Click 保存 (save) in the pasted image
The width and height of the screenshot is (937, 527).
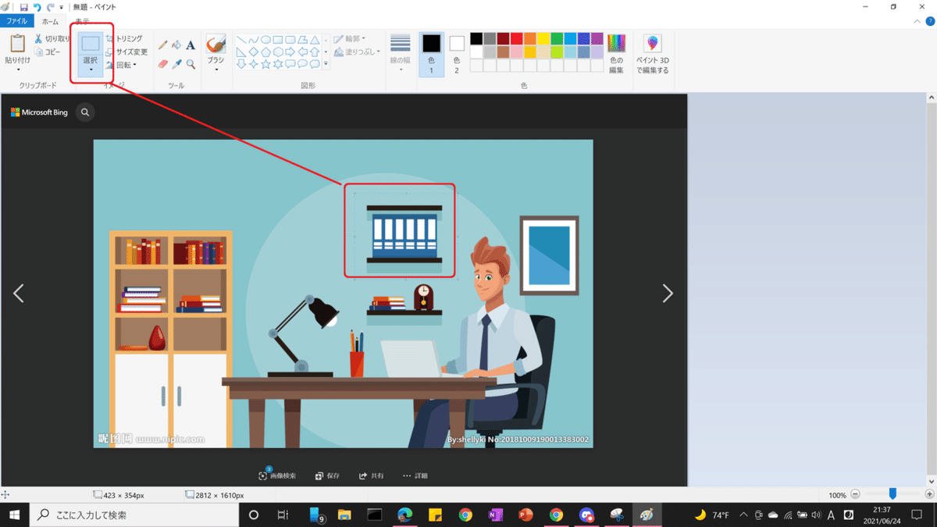[x=327, y=475]
